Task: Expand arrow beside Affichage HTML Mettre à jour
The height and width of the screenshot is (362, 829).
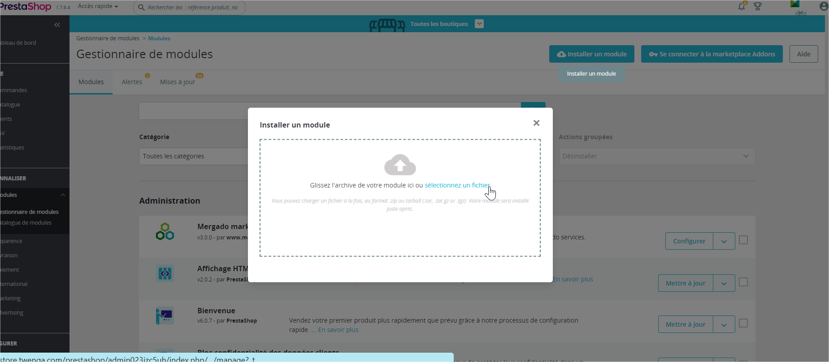Action: 724,283
